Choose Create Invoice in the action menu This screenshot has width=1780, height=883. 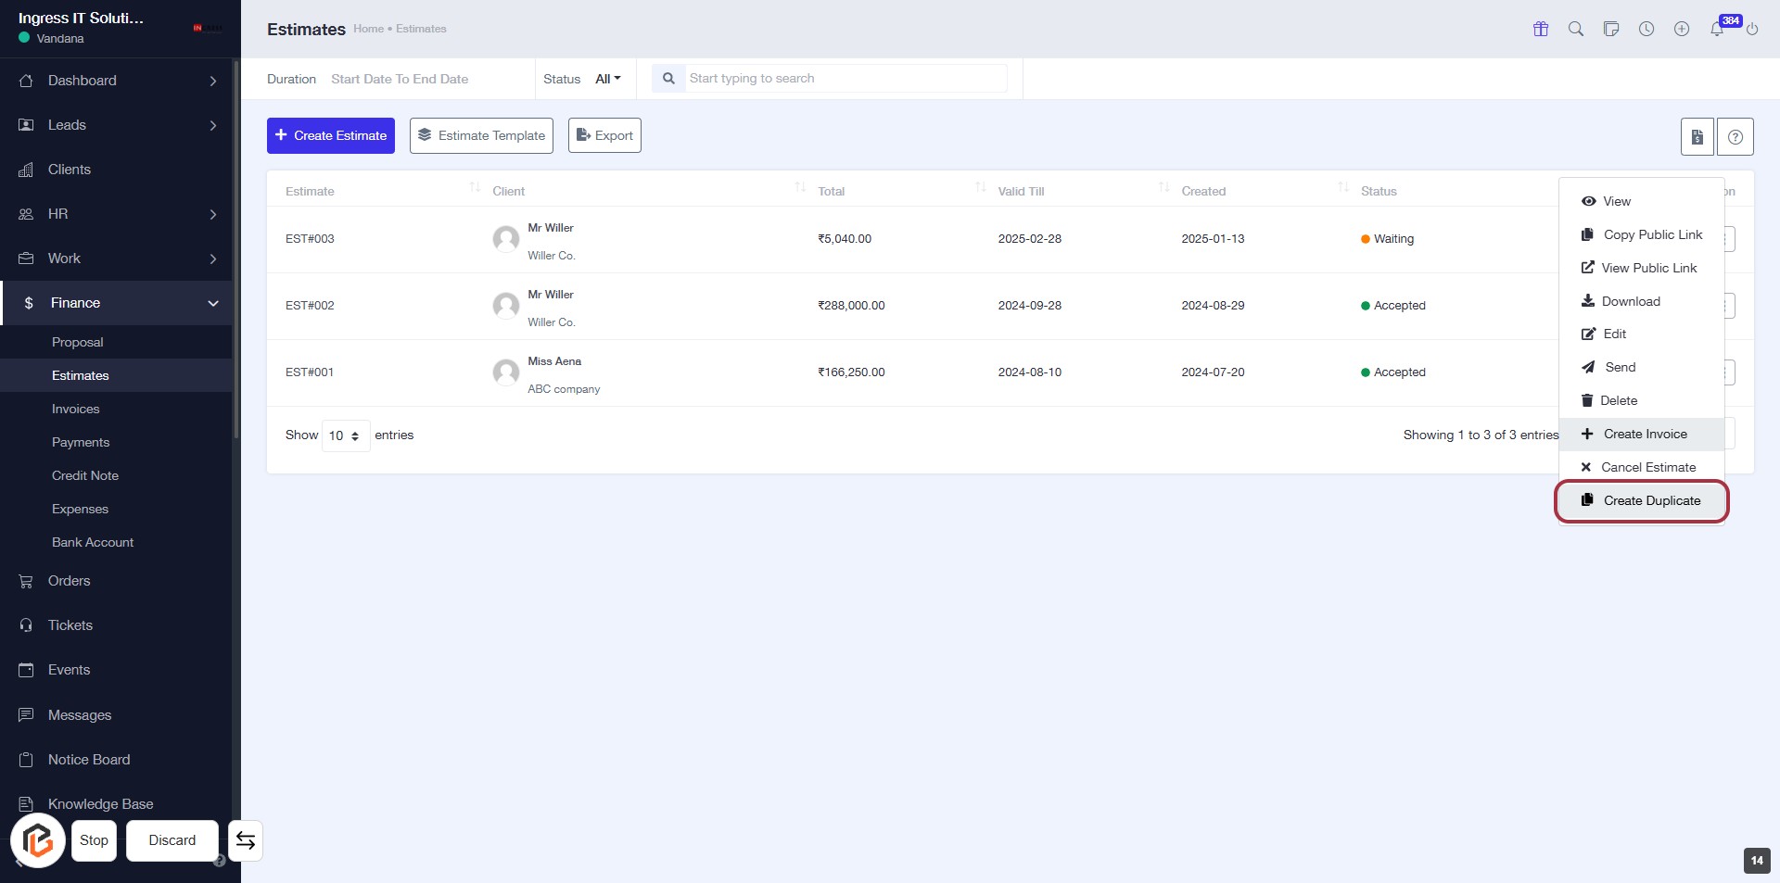(1644, 434)
